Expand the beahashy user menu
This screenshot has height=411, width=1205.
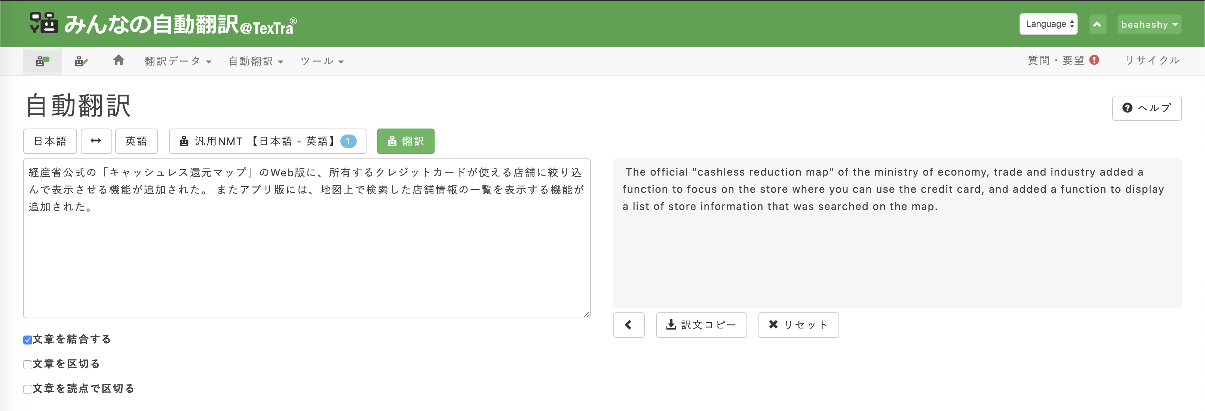1149,24
